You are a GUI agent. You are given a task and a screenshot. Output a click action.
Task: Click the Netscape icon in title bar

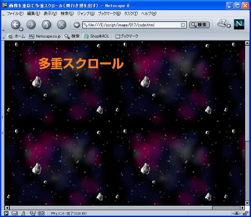pos(5,5)
